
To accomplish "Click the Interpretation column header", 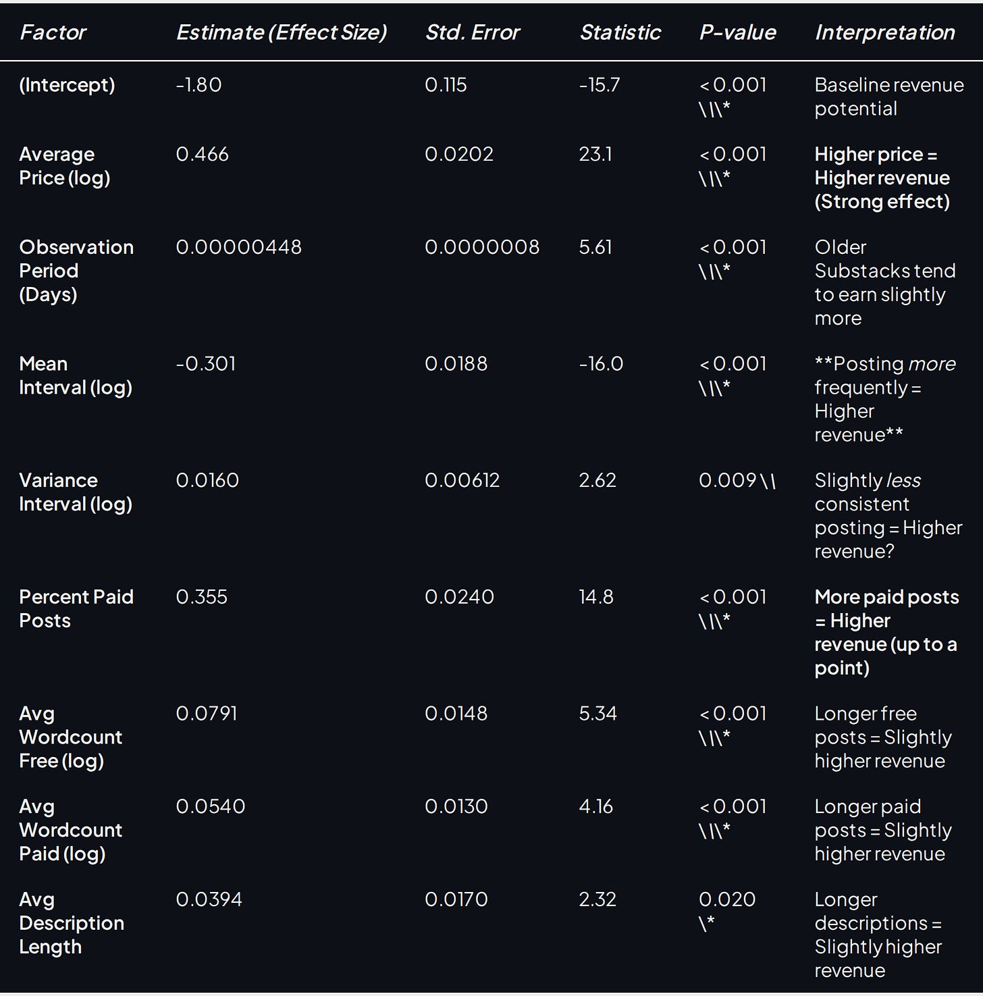I will click(x=885, y=32).
